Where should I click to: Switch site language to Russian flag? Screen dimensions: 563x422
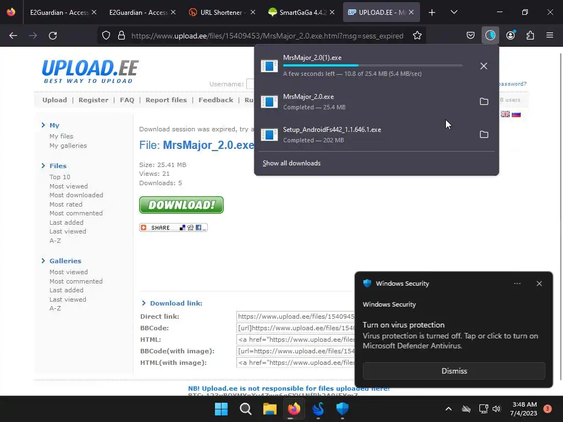(x=516, y=114)
